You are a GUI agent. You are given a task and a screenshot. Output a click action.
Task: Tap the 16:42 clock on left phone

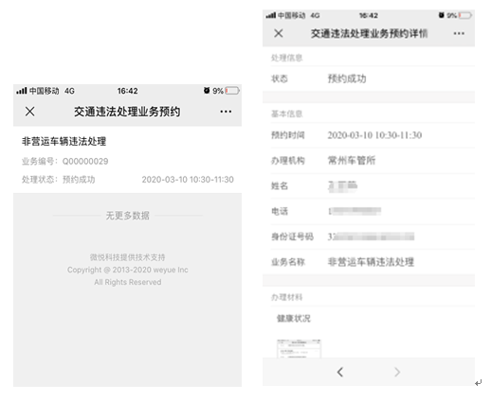pos(127,91)
